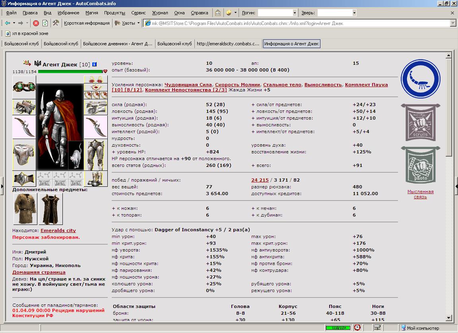Click the crossed tools icon in toolbar
Image resolution: width=458 pixels, height=333 pixels.
click(x=56, y=23)
